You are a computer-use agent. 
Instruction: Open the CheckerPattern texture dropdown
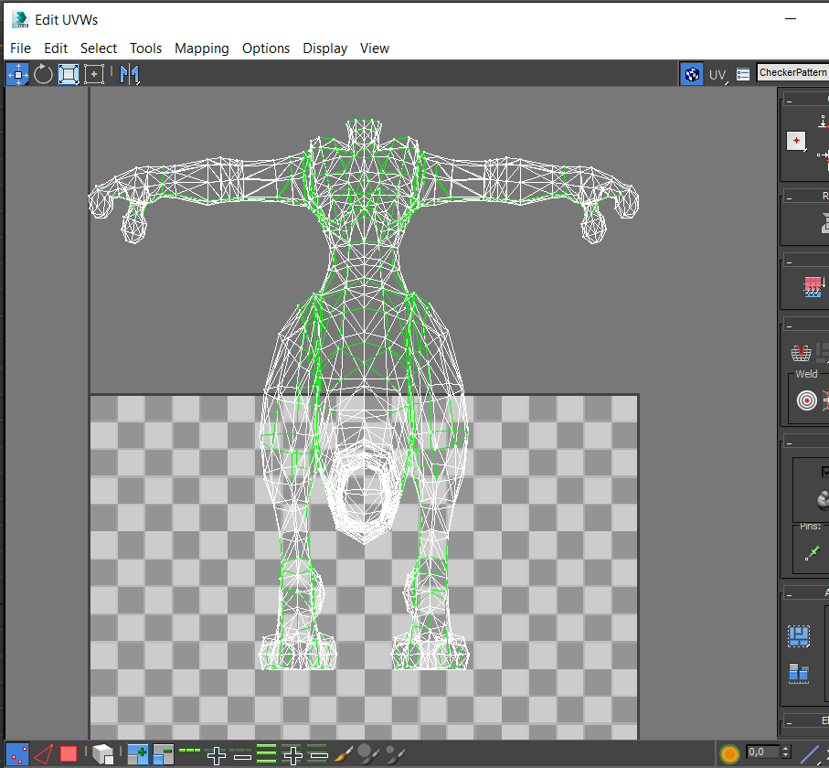[792, 73]
